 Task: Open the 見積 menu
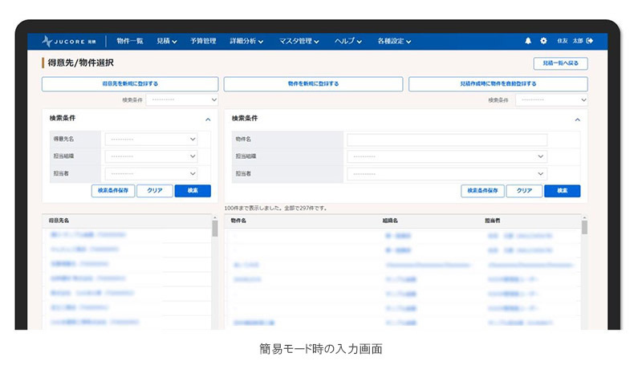coord(167,41)
